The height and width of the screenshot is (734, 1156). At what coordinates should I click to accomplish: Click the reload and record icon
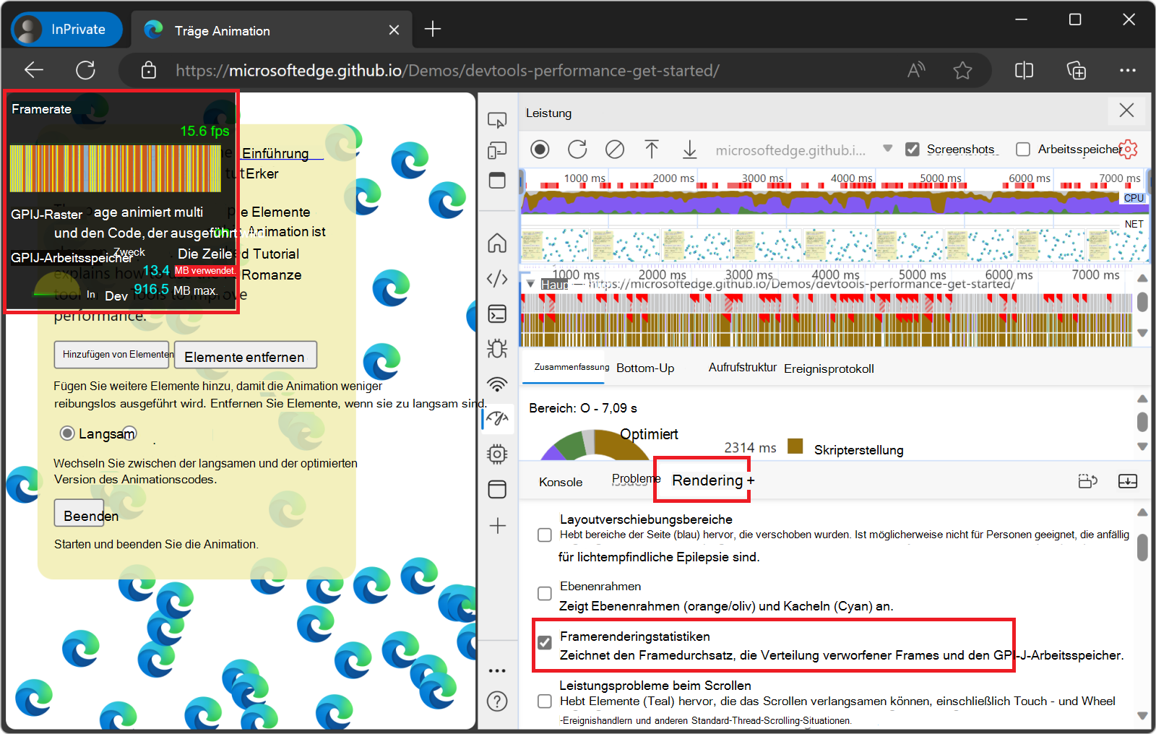pos(577,150)
